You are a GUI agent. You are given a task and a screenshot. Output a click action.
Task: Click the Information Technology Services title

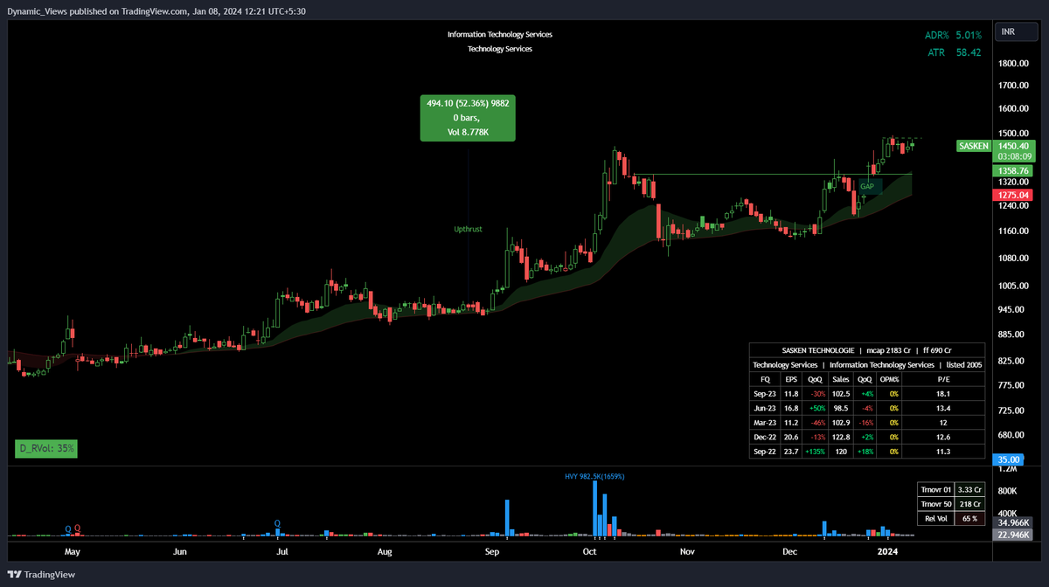pyautogui.click(x=500, y=34)
